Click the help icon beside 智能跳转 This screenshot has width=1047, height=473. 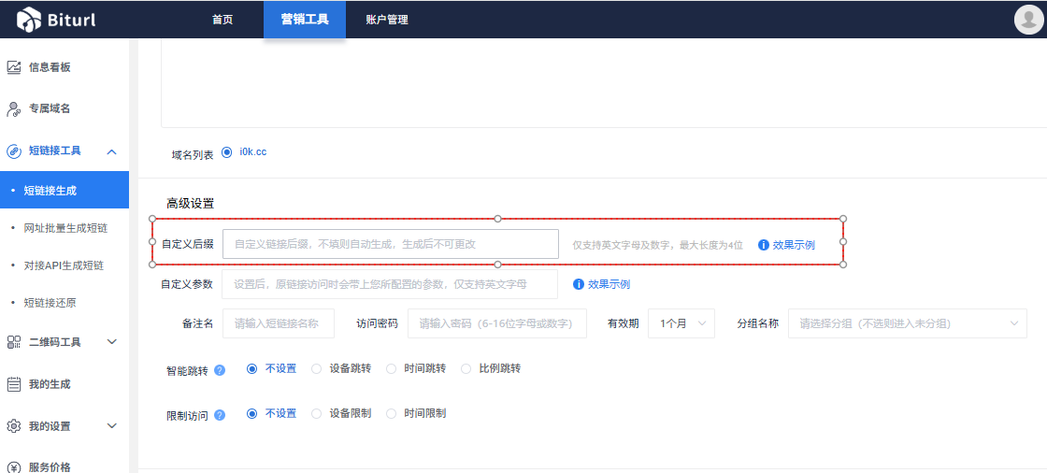220,369
